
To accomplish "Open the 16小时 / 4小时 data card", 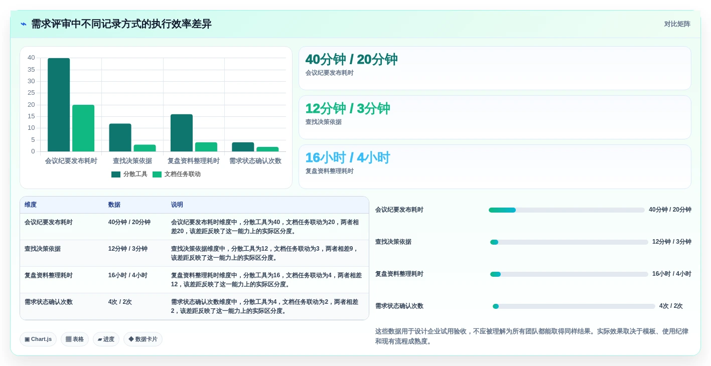I will click(x=495, y=166).
